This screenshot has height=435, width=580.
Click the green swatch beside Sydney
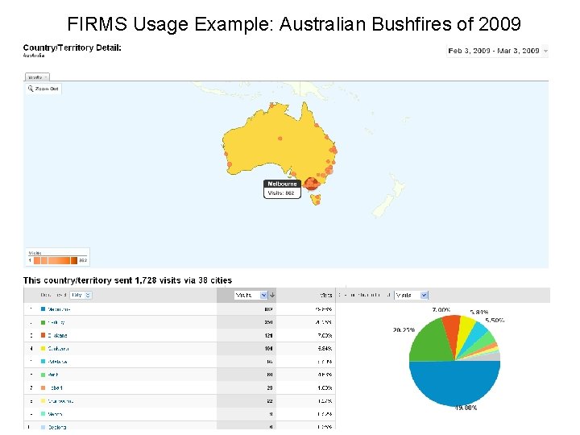pos(43,322)
